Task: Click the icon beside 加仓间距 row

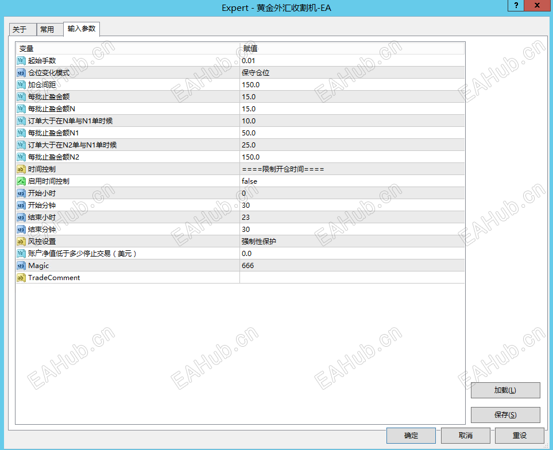Action: pos(21,84)
